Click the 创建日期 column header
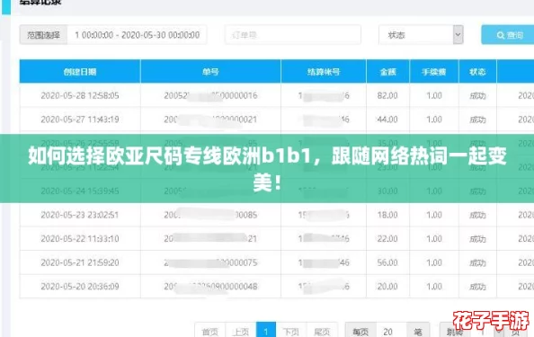The height and width of the screenshot is (337, 534). (80, 72)
